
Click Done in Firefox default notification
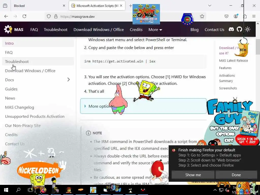tap(236, 175)
